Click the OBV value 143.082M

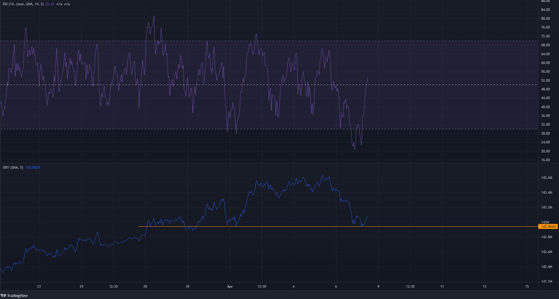pyautogui.click(x=33, y=167)
